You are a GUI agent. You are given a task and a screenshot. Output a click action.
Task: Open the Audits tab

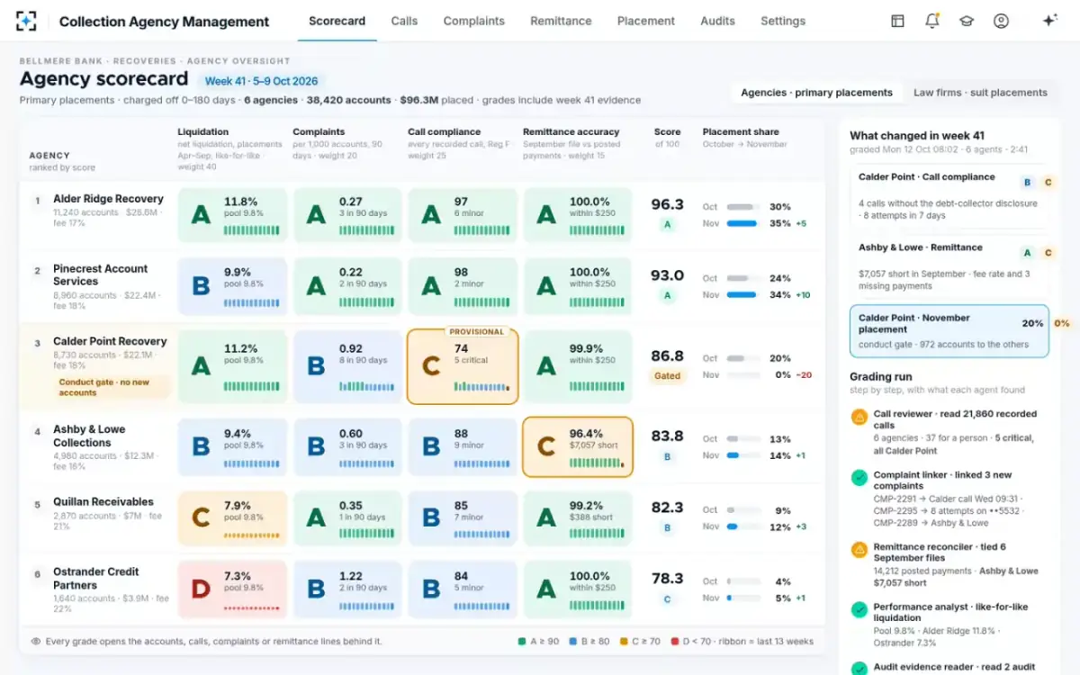pyautogui.click(x=717, y=21)
